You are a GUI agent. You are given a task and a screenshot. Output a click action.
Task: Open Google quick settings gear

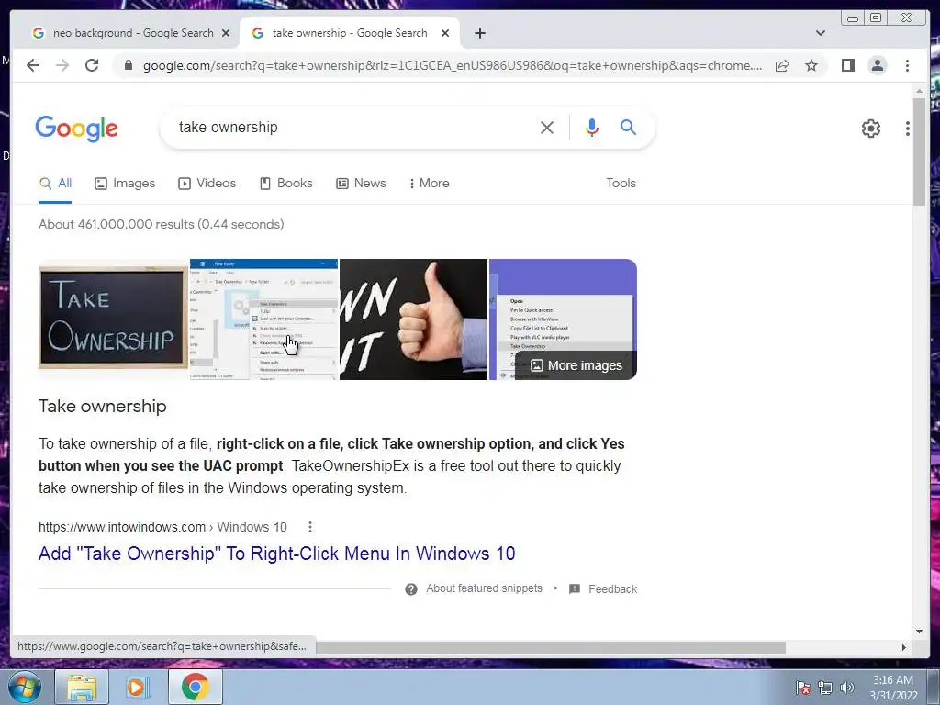click(x=871, y=129)
